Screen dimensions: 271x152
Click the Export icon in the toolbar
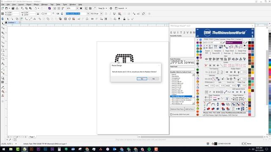tap(59, 8)
